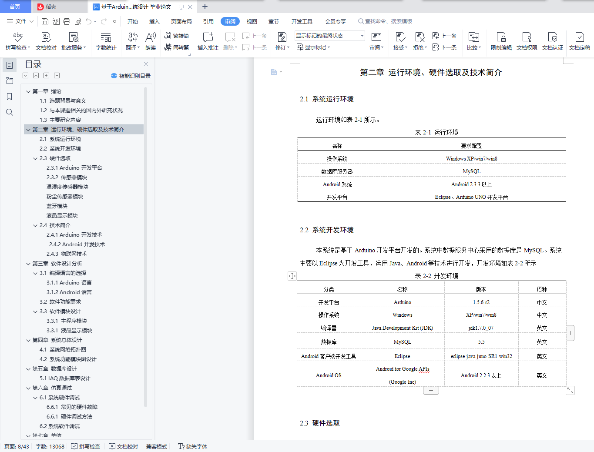
Task: Click the print icon in quick toolbar
Action: point(67,21)
